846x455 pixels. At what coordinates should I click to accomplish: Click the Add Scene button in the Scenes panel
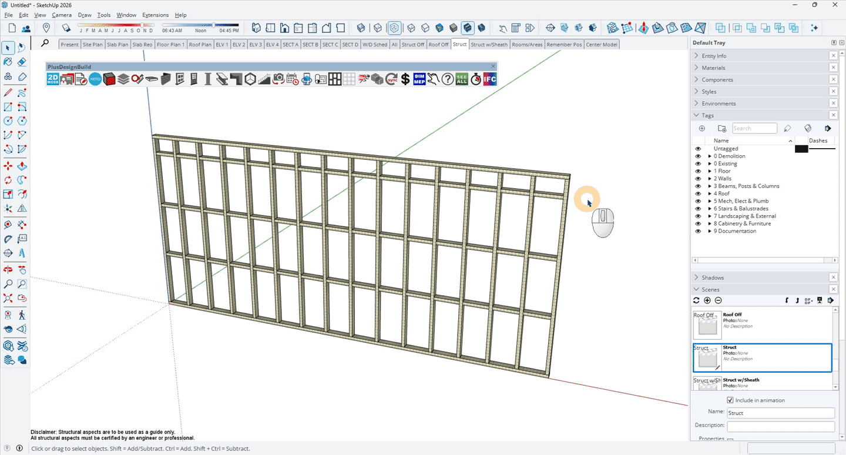coord(707,300)
